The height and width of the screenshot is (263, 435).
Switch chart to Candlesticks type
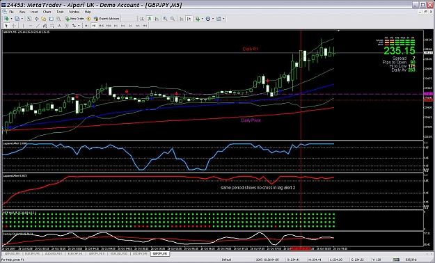[149, 19]
